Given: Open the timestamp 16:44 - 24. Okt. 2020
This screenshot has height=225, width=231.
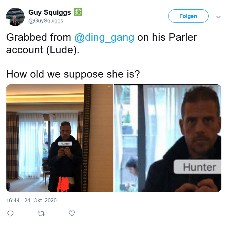Looking at the screenshot, I should 31,200.
